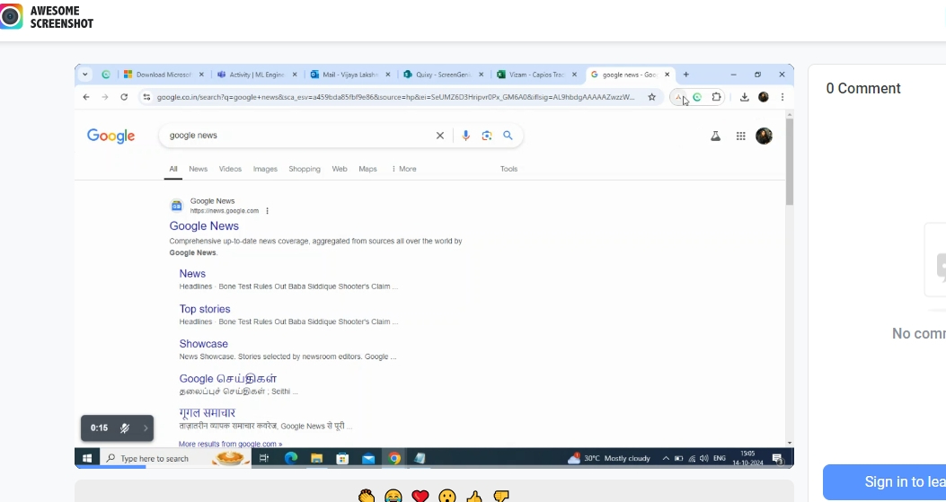Switch to the Mail - Vijaya Lakshmi tab

(350, 75)
